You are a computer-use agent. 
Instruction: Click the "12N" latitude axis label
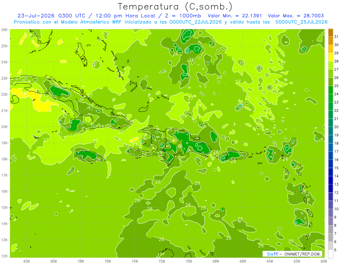tap(4, 256)
